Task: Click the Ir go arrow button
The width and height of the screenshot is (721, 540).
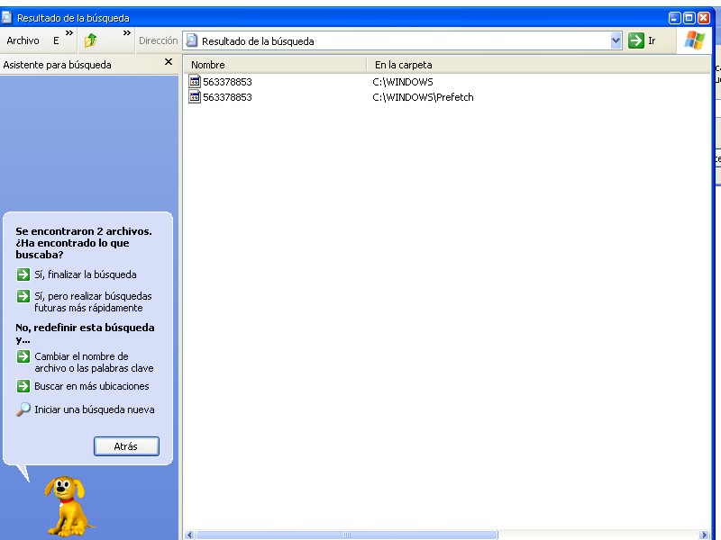Action: click(636, 40)
